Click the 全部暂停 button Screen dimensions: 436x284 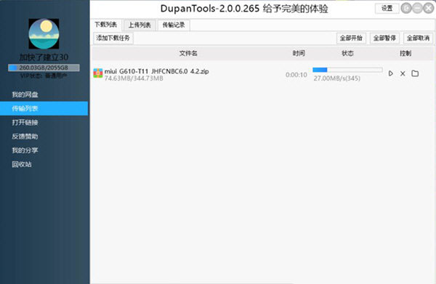[384, 38]
